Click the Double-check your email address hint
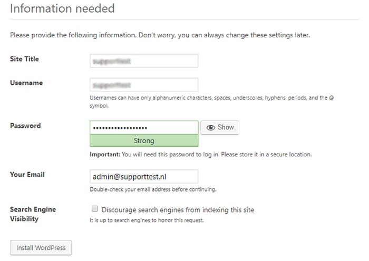369x261 pixels. click(x=153, y=189)
